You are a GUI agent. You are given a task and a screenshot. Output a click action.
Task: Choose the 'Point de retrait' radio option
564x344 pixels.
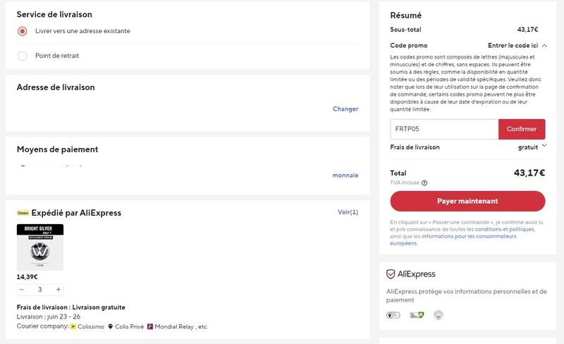23,56
